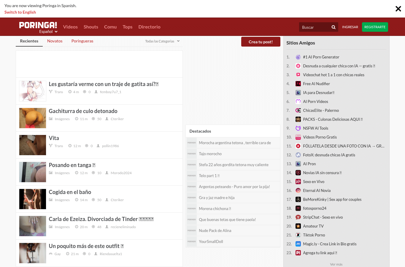Focus the Buscar search field
This screenshot has height=267, width=405.
tap(315, 27)
